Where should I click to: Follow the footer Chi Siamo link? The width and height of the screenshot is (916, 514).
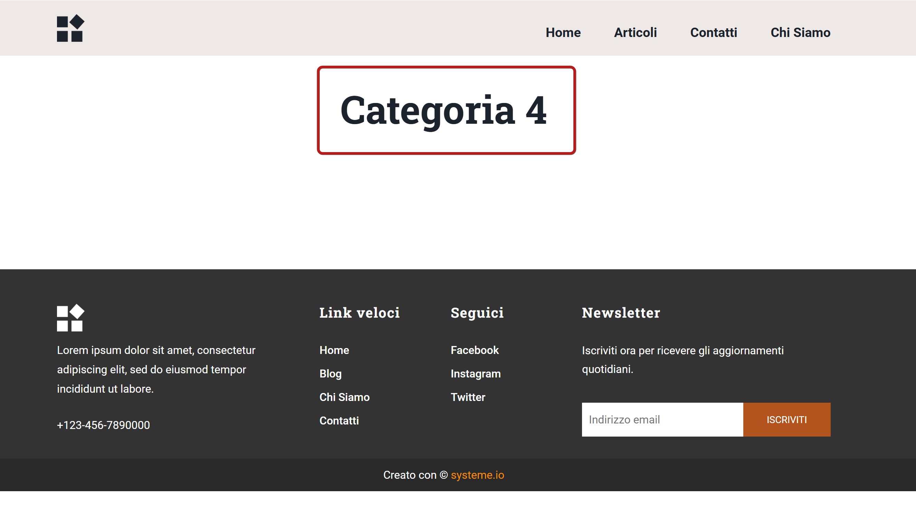coord(345,397)
